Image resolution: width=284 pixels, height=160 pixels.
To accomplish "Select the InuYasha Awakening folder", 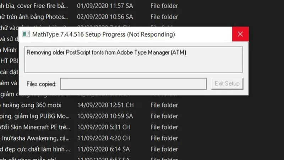I will (34, 138).
